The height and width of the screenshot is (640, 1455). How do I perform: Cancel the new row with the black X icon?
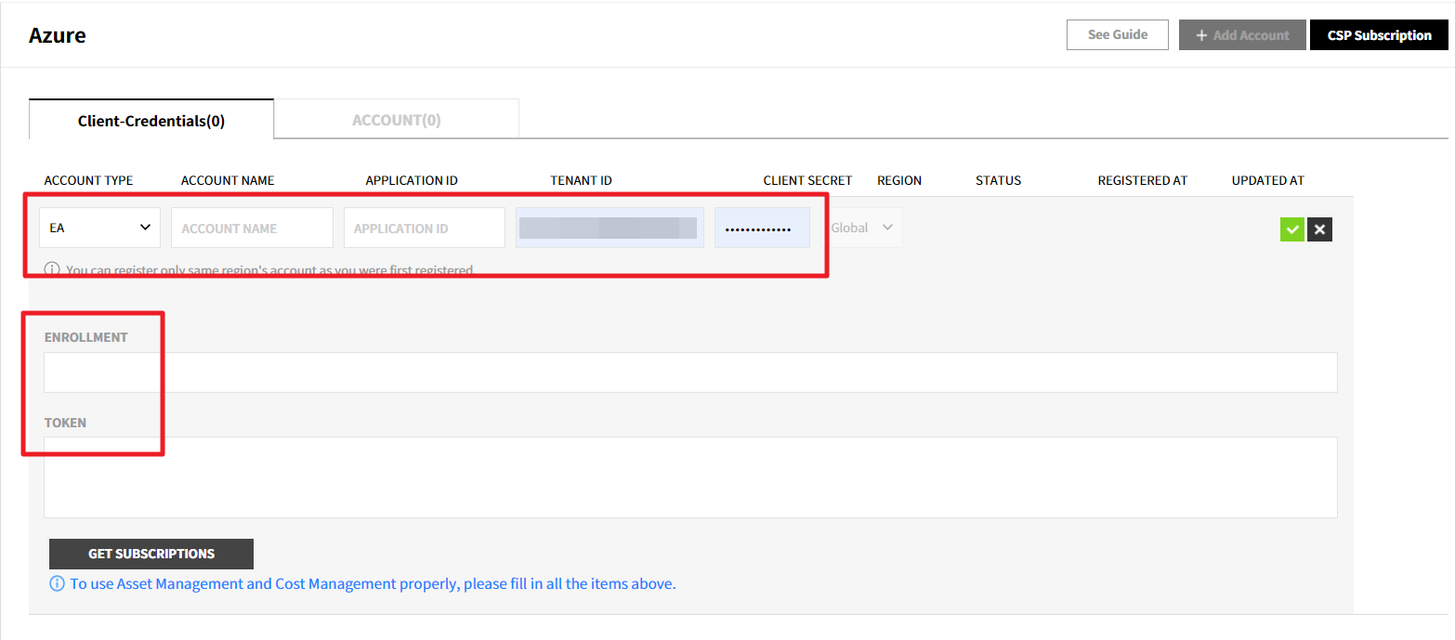(1319, 229)
